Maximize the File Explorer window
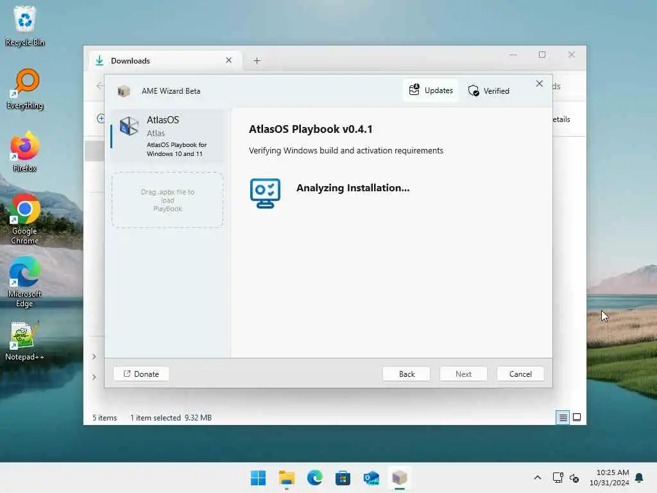Screen dimensions: 657x493 coord(542,55)
